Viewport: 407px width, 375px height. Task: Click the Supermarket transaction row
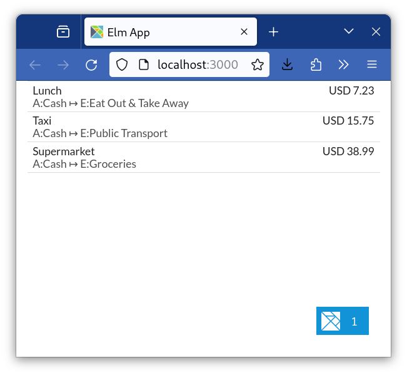point(203,158)
